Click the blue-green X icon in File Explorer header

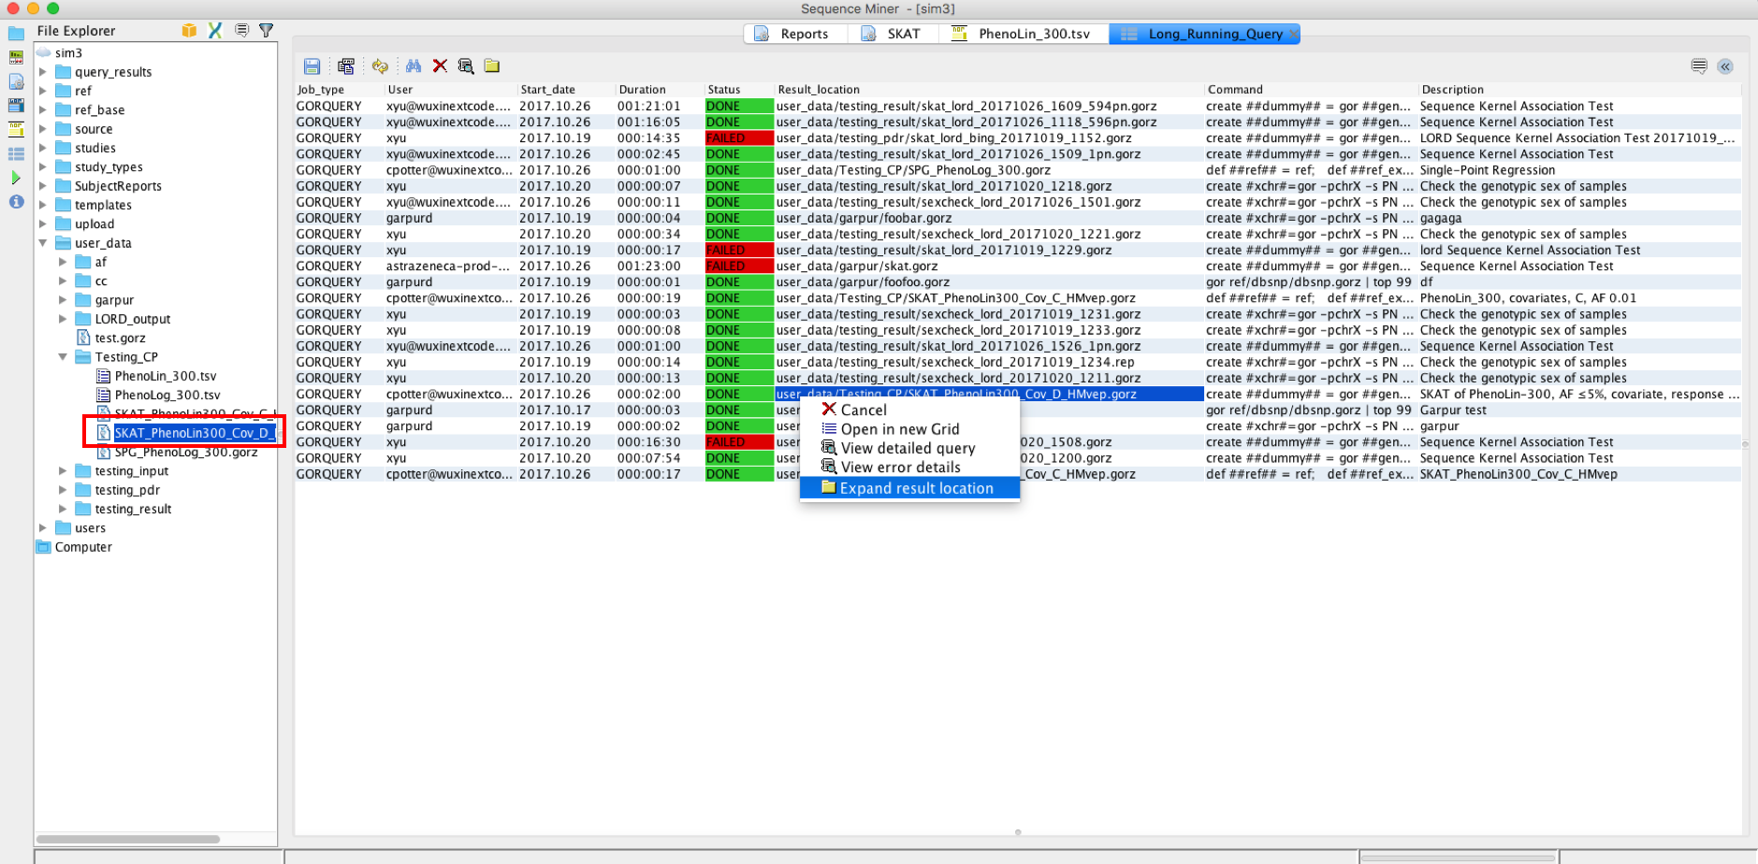click(215, 31)
